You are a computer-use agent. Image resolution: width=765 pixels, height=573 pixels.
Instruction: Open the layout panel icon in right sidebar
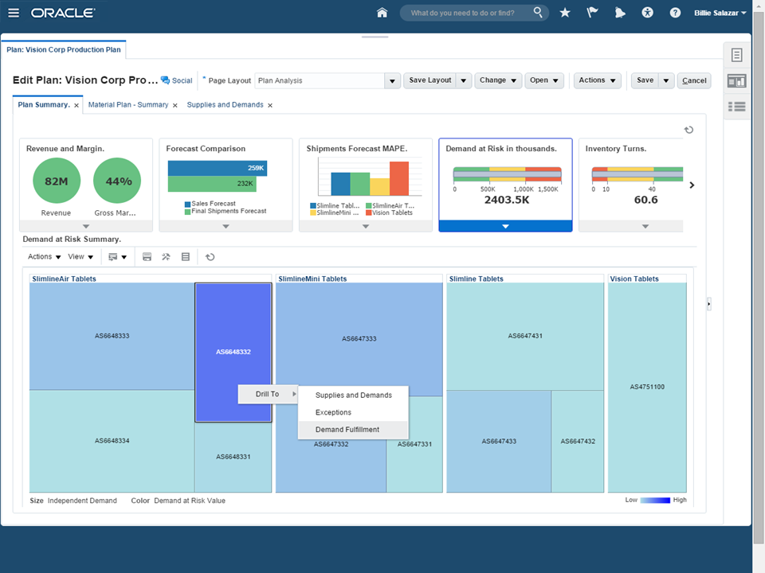click(x=736, y=81)
